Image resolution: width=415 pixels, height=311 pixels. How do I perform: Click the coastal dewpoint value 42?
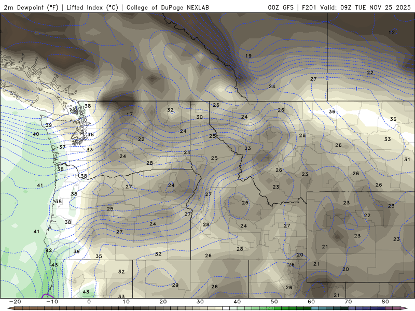[49, 250]
